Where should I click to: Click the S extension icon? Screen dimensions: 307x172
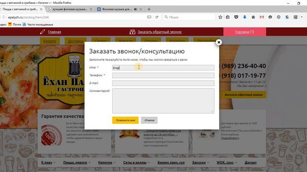[287, 17]
